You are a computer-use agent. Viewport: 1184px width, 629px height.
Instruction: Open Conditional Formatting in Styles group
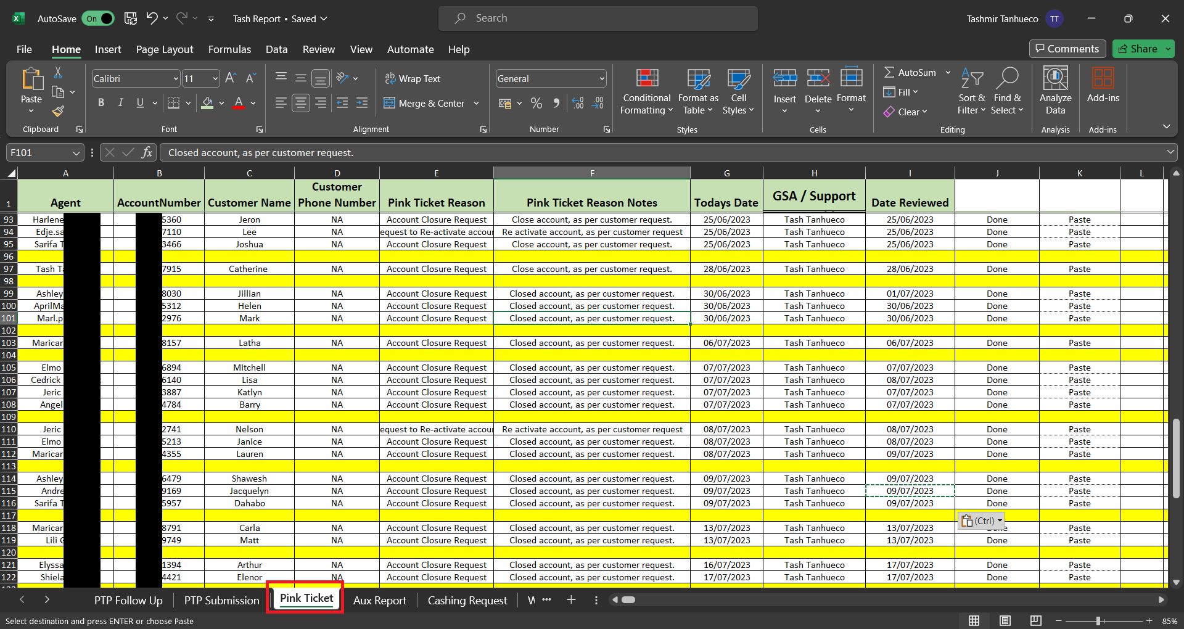[x=646, y=91]
